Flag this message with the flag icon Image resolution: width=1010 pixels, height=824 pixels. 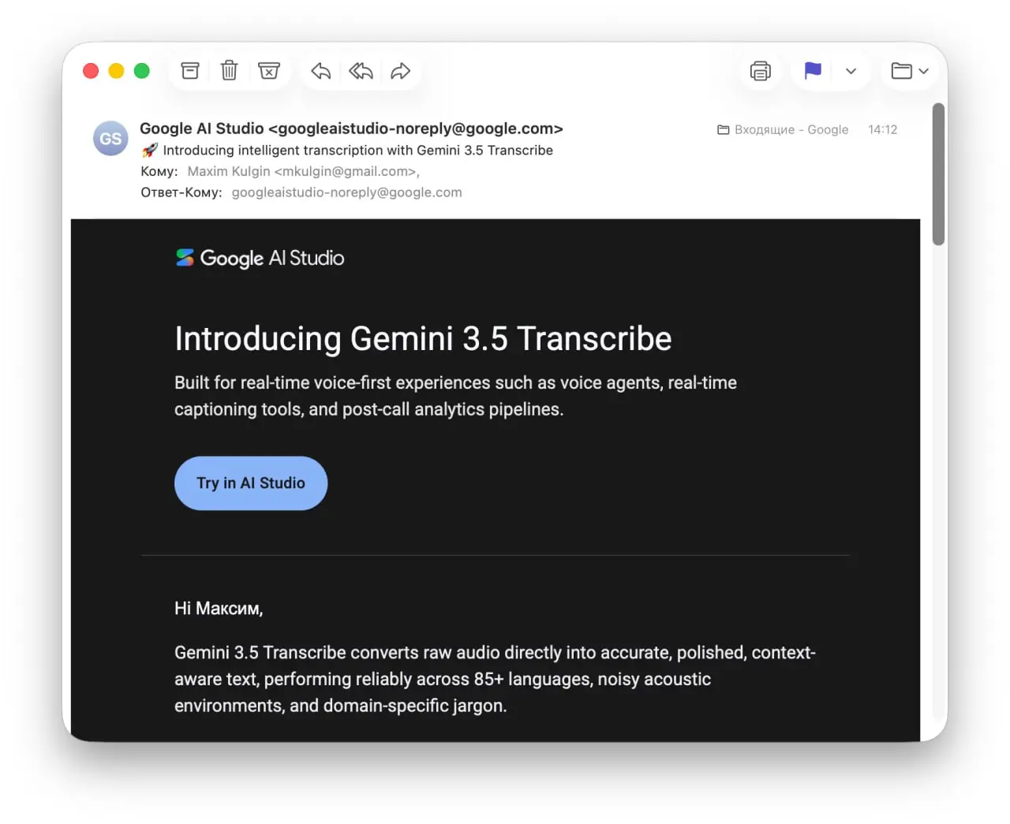tap(813, 71)
